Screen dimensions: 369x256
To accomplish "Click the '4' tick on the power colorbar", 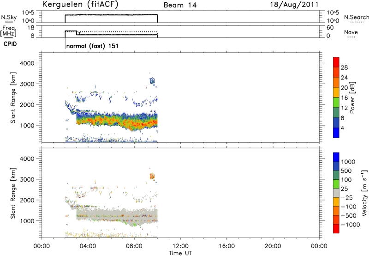I will point(342,128).
